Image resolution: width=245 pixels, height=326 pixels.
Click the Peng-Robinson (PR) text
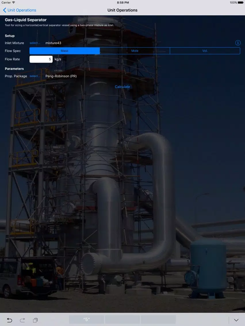pos(61,76)
